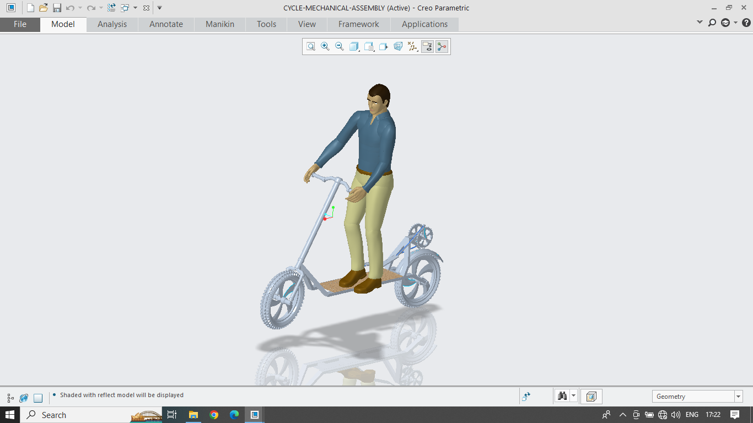This screenshot has width=753, height=423.
Task: Click the Creo learning connector icon
Action: 725,23
